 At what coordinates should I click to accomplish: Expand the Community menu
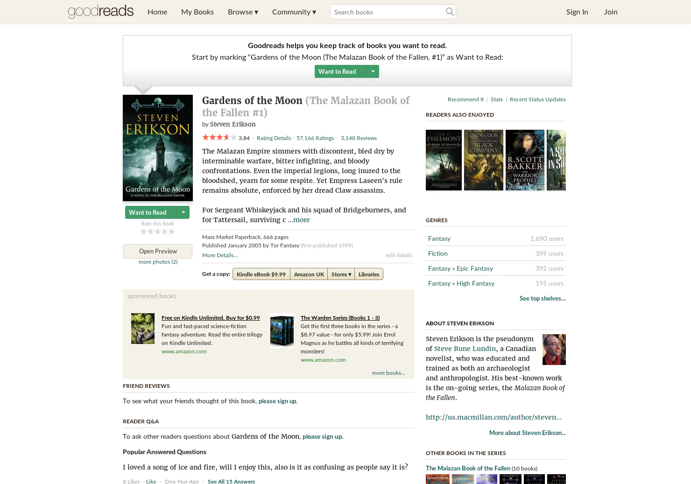click(294, 12)
